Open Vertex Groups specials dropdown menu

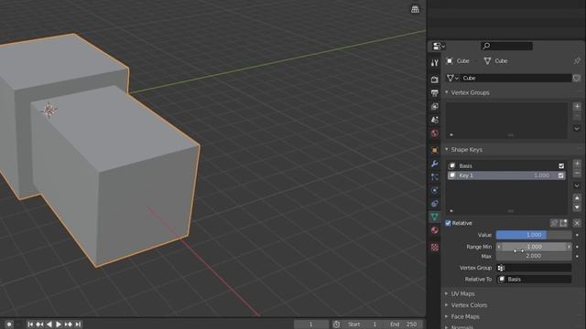[x=577, y=128]
